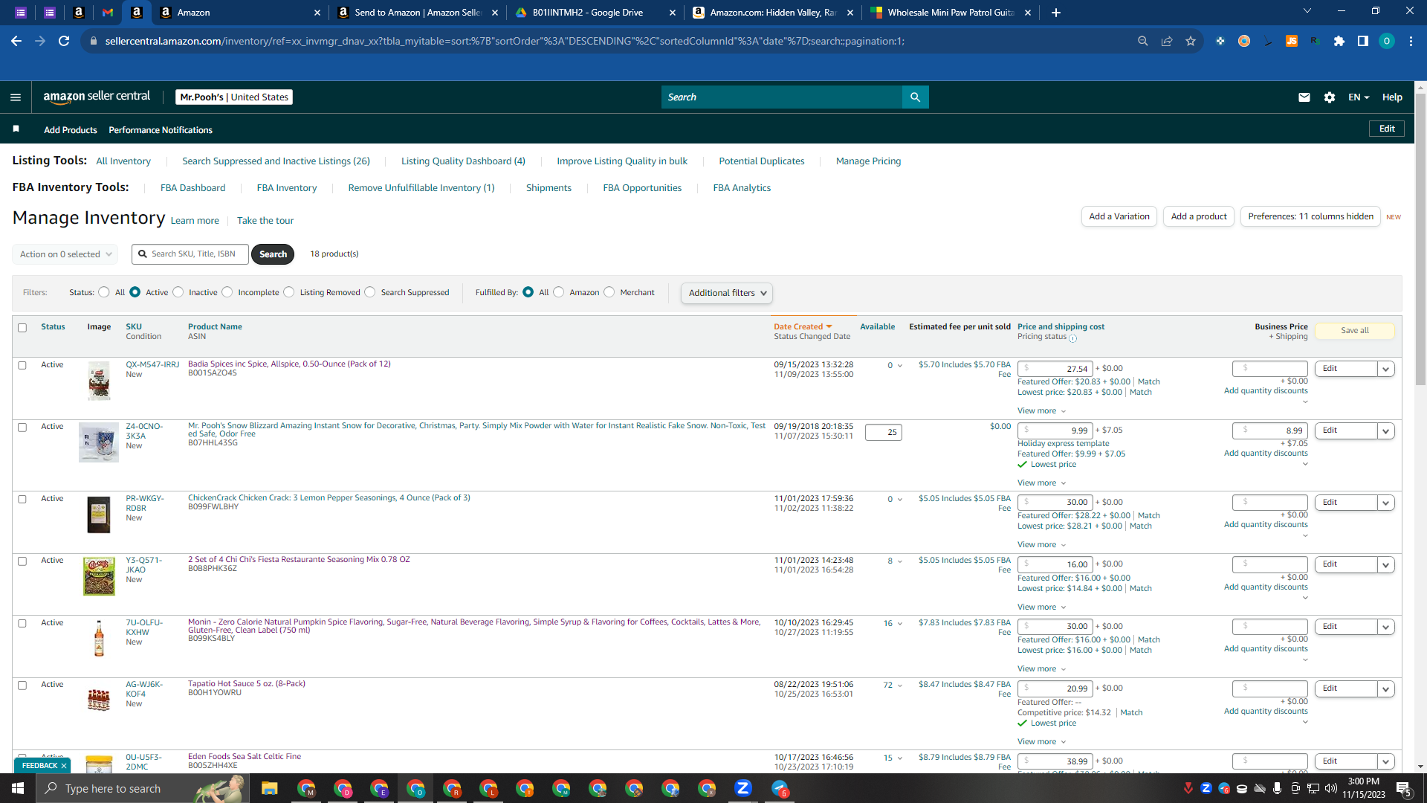Click the page vertical scrollbar

pyautogui.click(x=1420, y=238)
